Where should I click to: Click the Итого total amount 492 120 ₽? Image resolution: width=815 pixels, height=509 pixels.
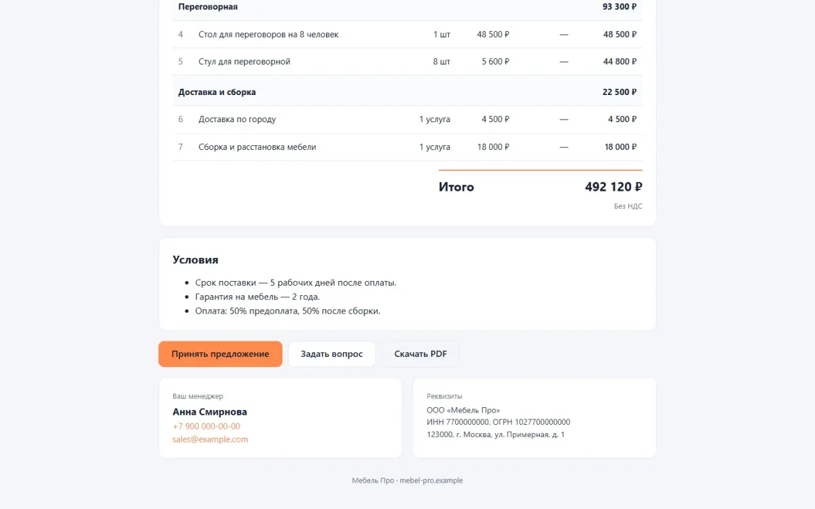point(613,187)
